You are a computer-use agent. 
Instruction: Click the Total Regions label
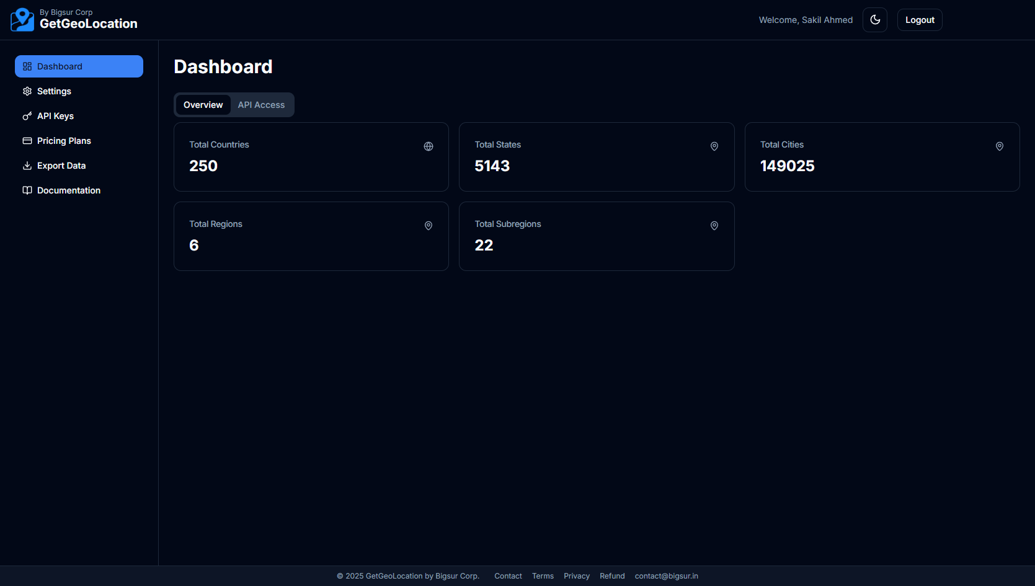[216, 224]
